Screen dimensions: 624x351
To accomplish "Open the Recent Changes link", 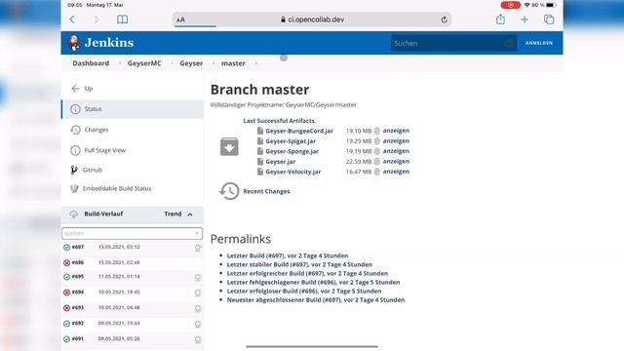I will (266, 191).
